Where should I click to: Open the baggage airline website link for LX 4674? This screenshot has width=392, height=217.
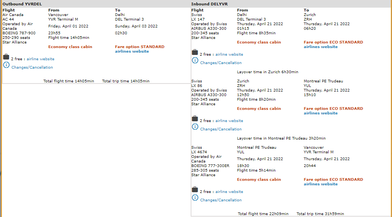point(229,192)
